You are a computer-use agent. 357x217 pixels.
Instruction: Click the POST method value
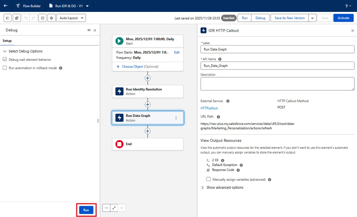[x=281, y=107]
